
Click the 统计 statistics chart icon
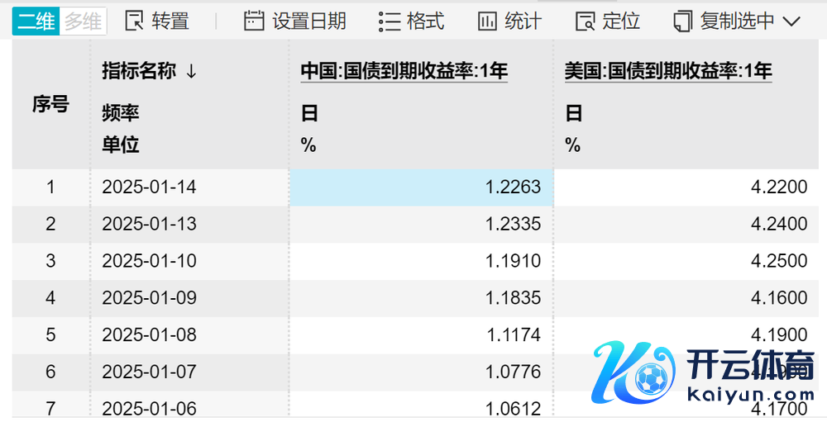[x=488, y=21]
